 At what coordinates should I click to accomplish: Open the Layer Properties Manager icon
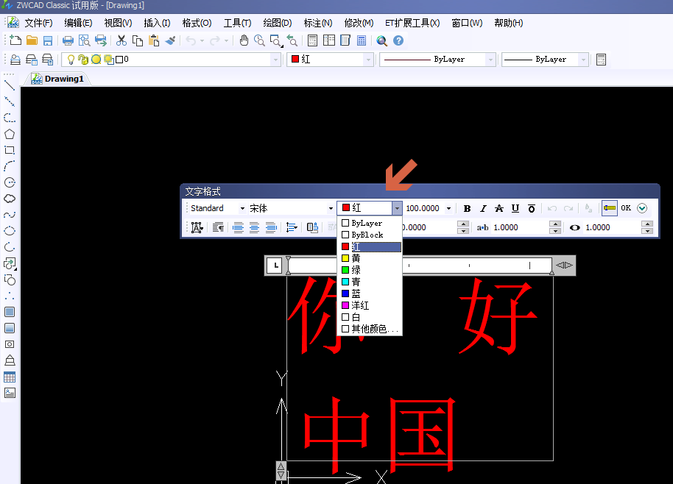tap(15, 60)
